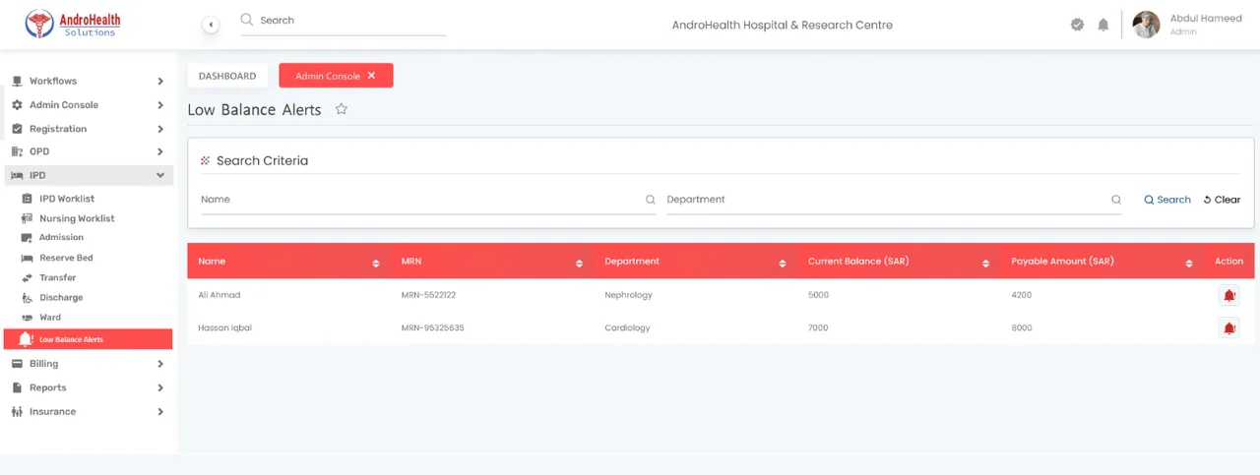Image resolution: width=1260 pixels, height=475 pixels.
Task: Sort table by Name column arrows
Action: coord(376,263)
